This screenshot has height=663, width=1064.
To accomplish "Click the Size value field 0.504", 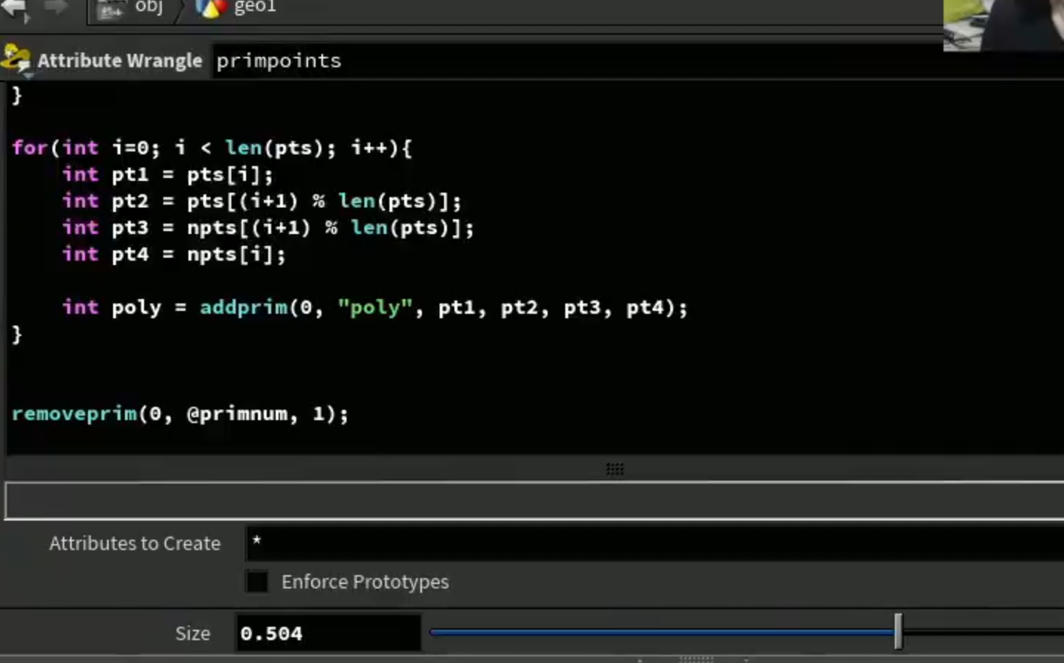I will [x=328, y=633].
